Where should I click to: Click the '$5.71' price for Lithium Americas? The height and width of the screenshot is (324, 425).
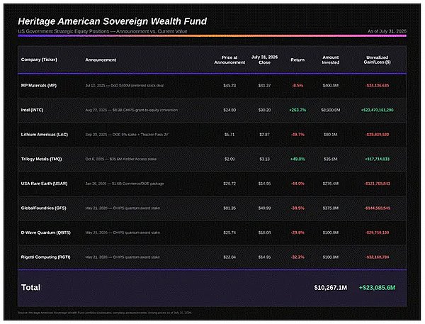pyautogui.click(x=229, y=134)
